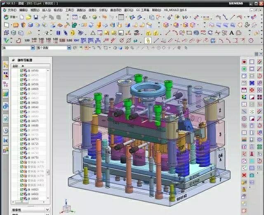The height and width of the screenshot is (215, 264).
Task: Save with the floppy disk icon
Action: pyautogui.click(x=36, y=17)
